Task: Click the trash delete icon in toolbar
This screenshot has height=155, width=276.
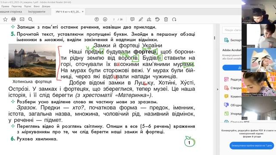Action: 166,19
